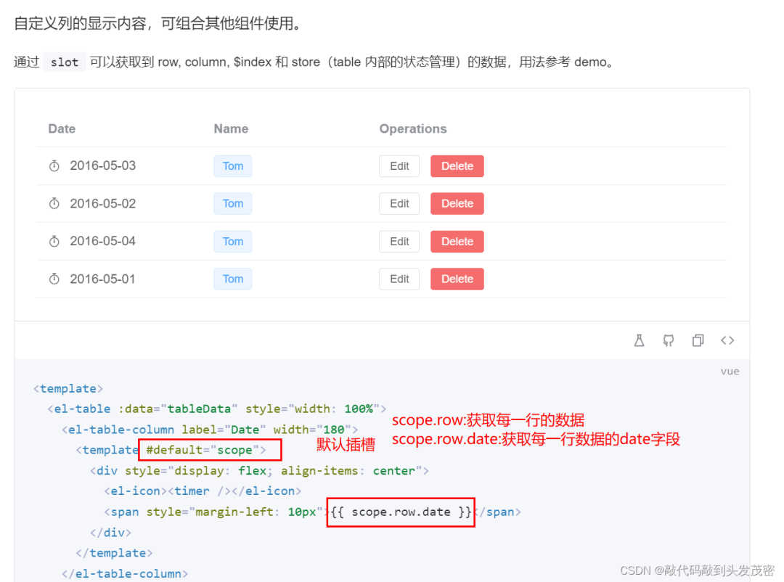Viewport: 784px width, 582px height.
Task: Select the Tom tag in the 2016-05-01 row
Action: pyautogui.click(x=232, y=279)
